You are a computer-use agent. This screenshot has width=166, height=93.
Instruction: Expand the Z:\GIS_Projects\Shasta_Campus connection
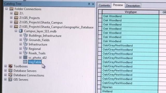pyautogui.click(x=11, y=22)
